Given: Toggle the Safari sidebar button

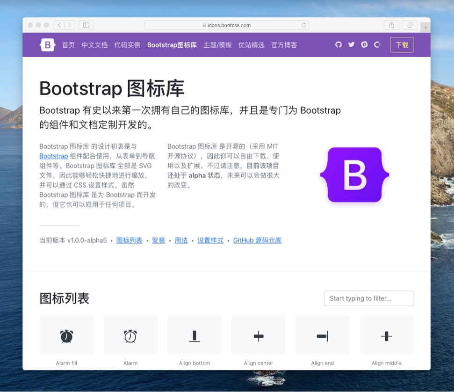Looking at the screenshot, I should [x=86, y=25].
